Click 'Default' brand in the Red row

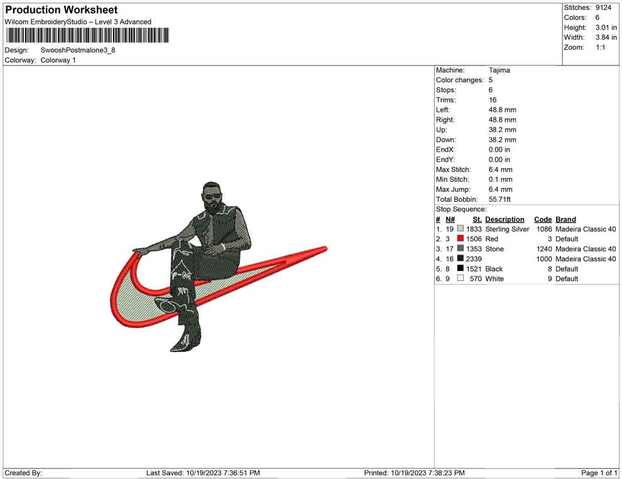click(567, 239)
